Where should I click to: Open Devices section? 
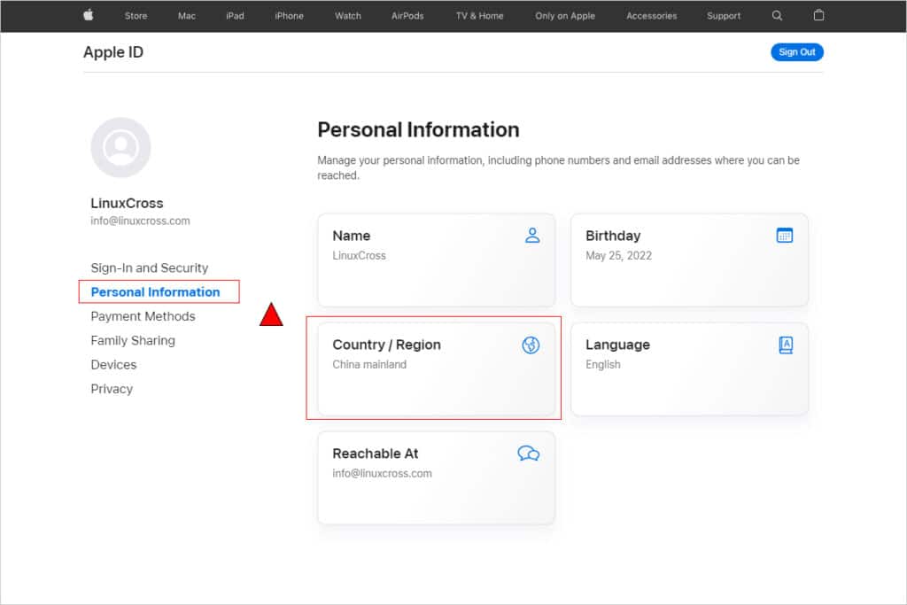(x=113, y=365)
